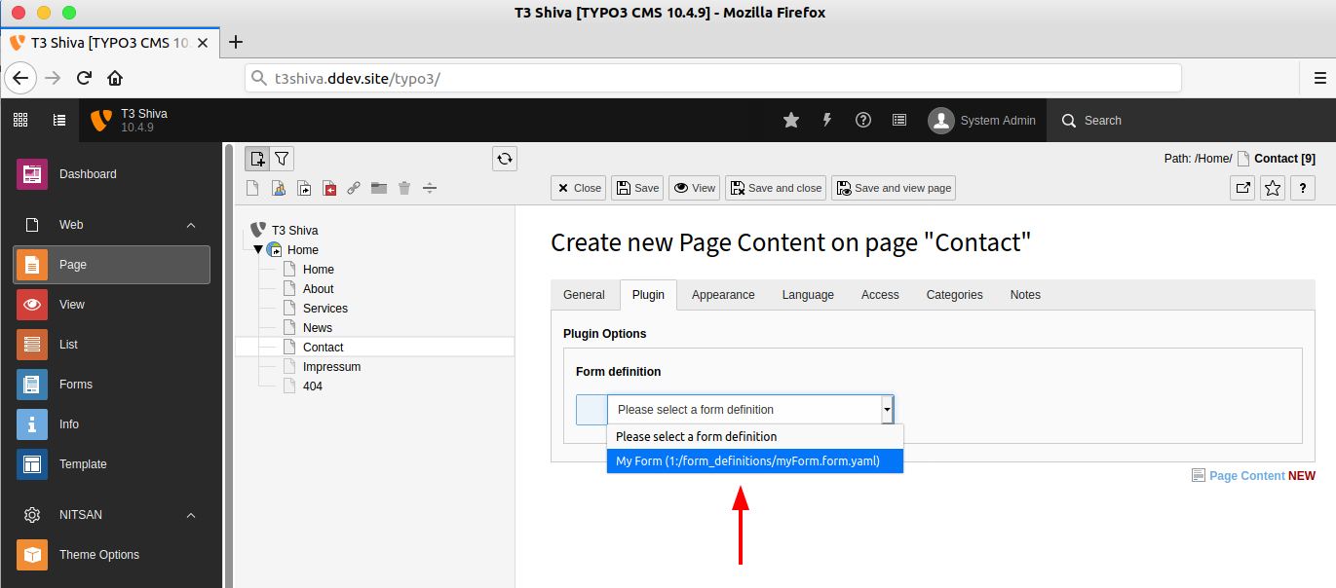Click the System Admin avatar icon
The height and width of the screenshot is (588, 1336).
(941, 120)
